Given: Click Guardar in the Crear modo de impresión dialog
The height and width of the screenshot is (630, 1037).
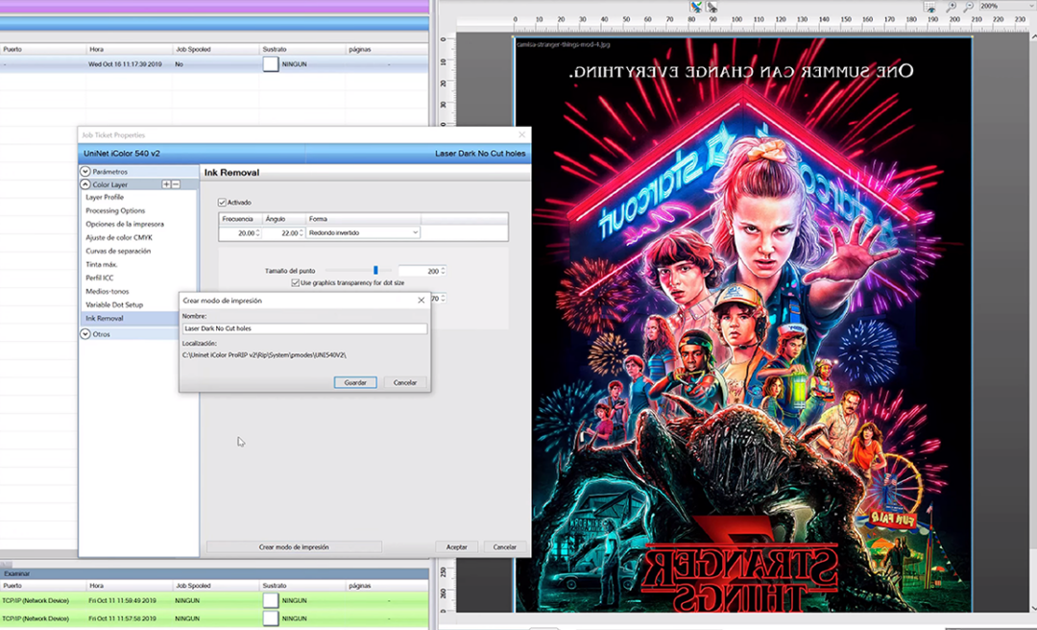Looking at the screenshot, I should (354, 382).
